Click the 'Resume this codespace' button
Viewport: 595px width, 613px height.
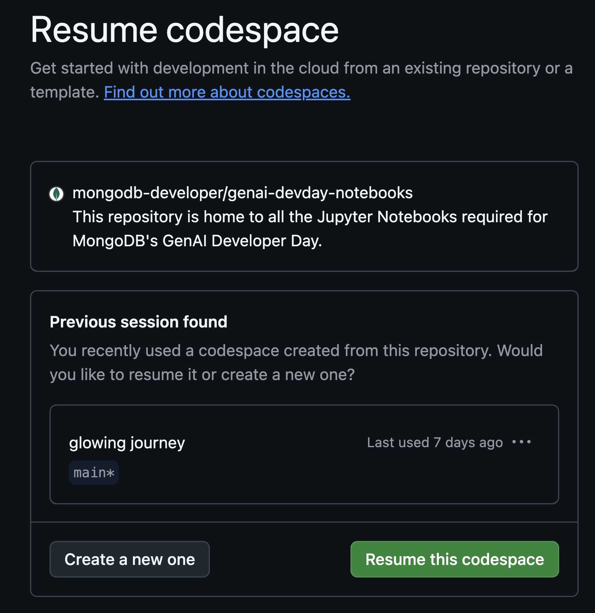(x=454, y=559)
